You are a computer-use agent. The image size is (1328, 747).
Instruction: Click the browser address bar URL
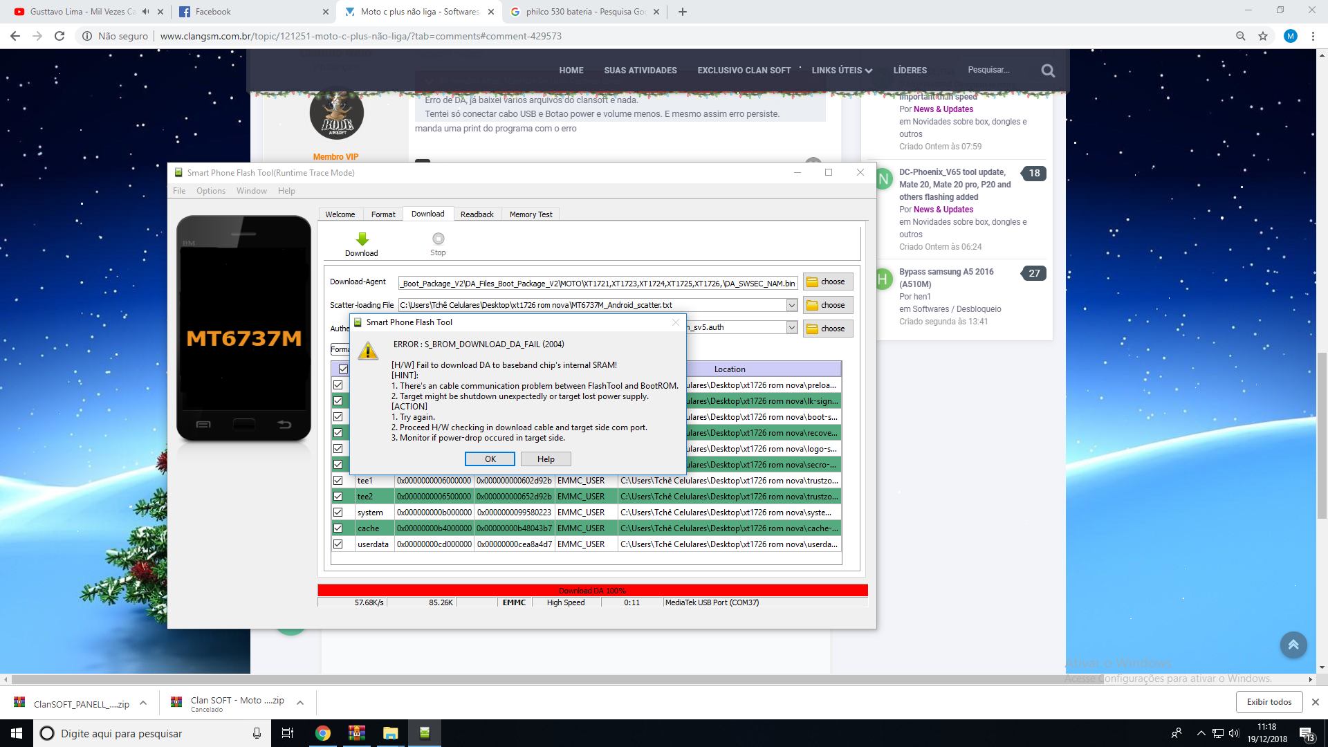tap(360, 36)
